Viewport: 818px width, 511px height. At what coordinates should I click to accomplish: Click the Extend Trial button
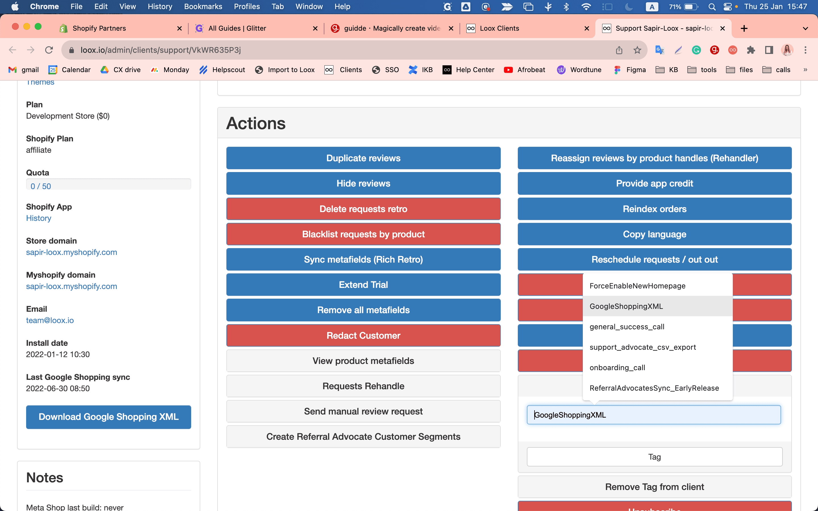[363, 284]
